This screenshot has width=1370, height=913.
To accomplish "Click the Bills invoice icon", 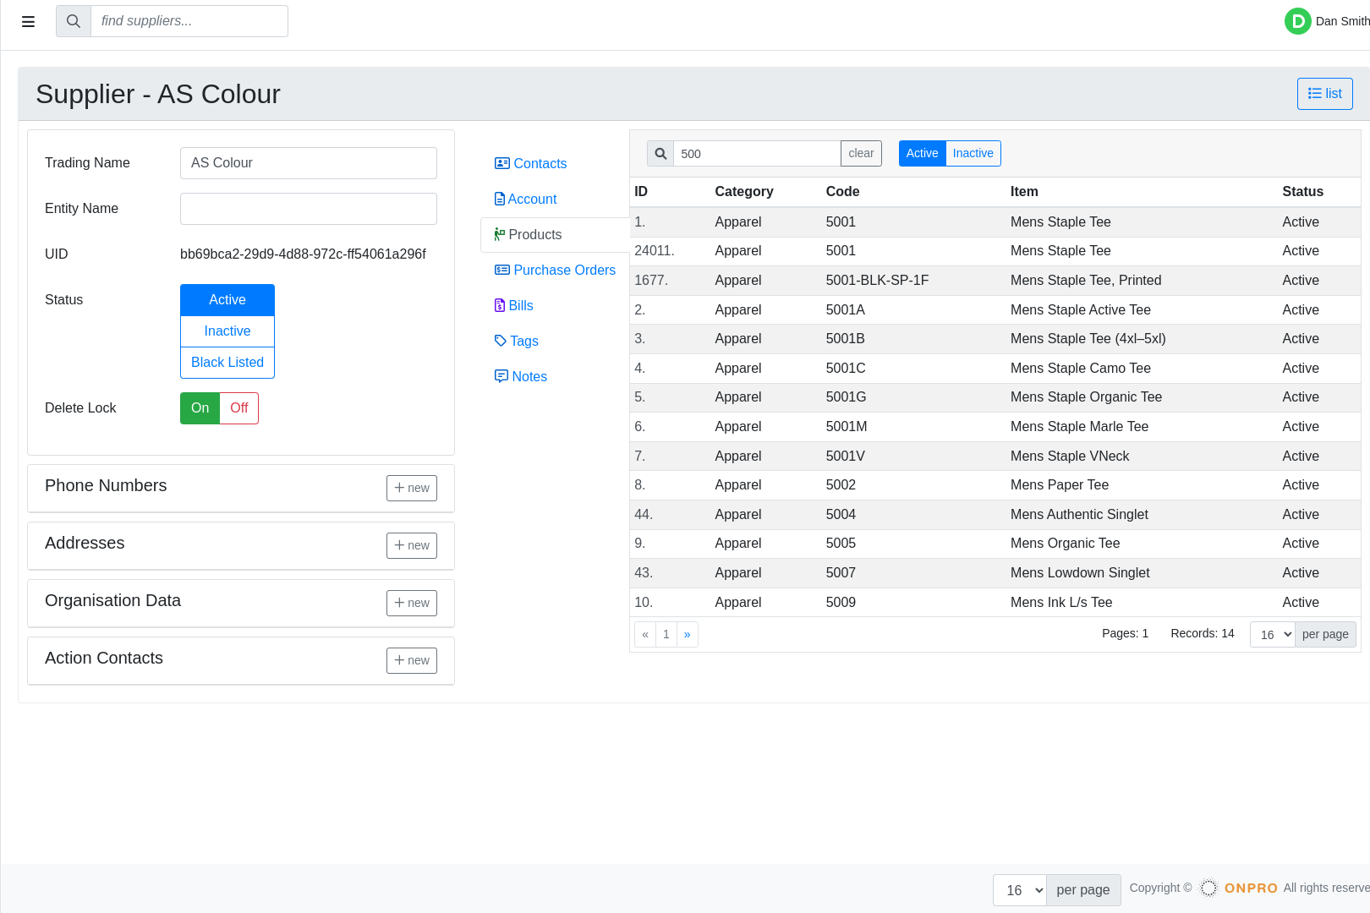I will [x=500, y=305].
